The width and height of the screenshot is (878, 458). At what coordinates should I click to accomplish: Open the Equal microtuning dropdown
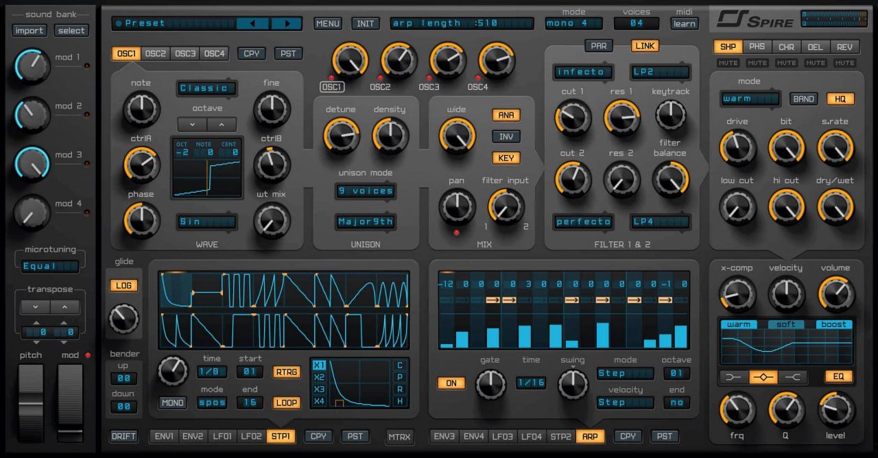tap(50, 266)
